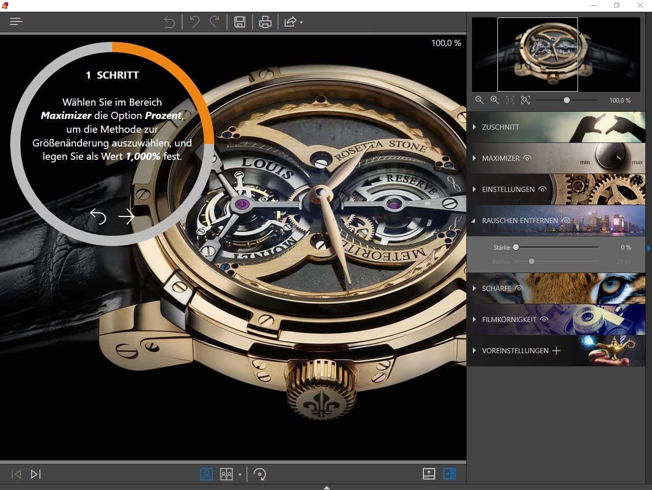Zoom out with the minus magnifier
652x490 pixels.
click(480, 100)
